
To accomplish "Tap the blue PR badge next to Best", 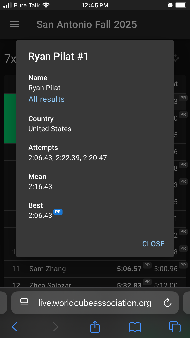I will [58, 212].
